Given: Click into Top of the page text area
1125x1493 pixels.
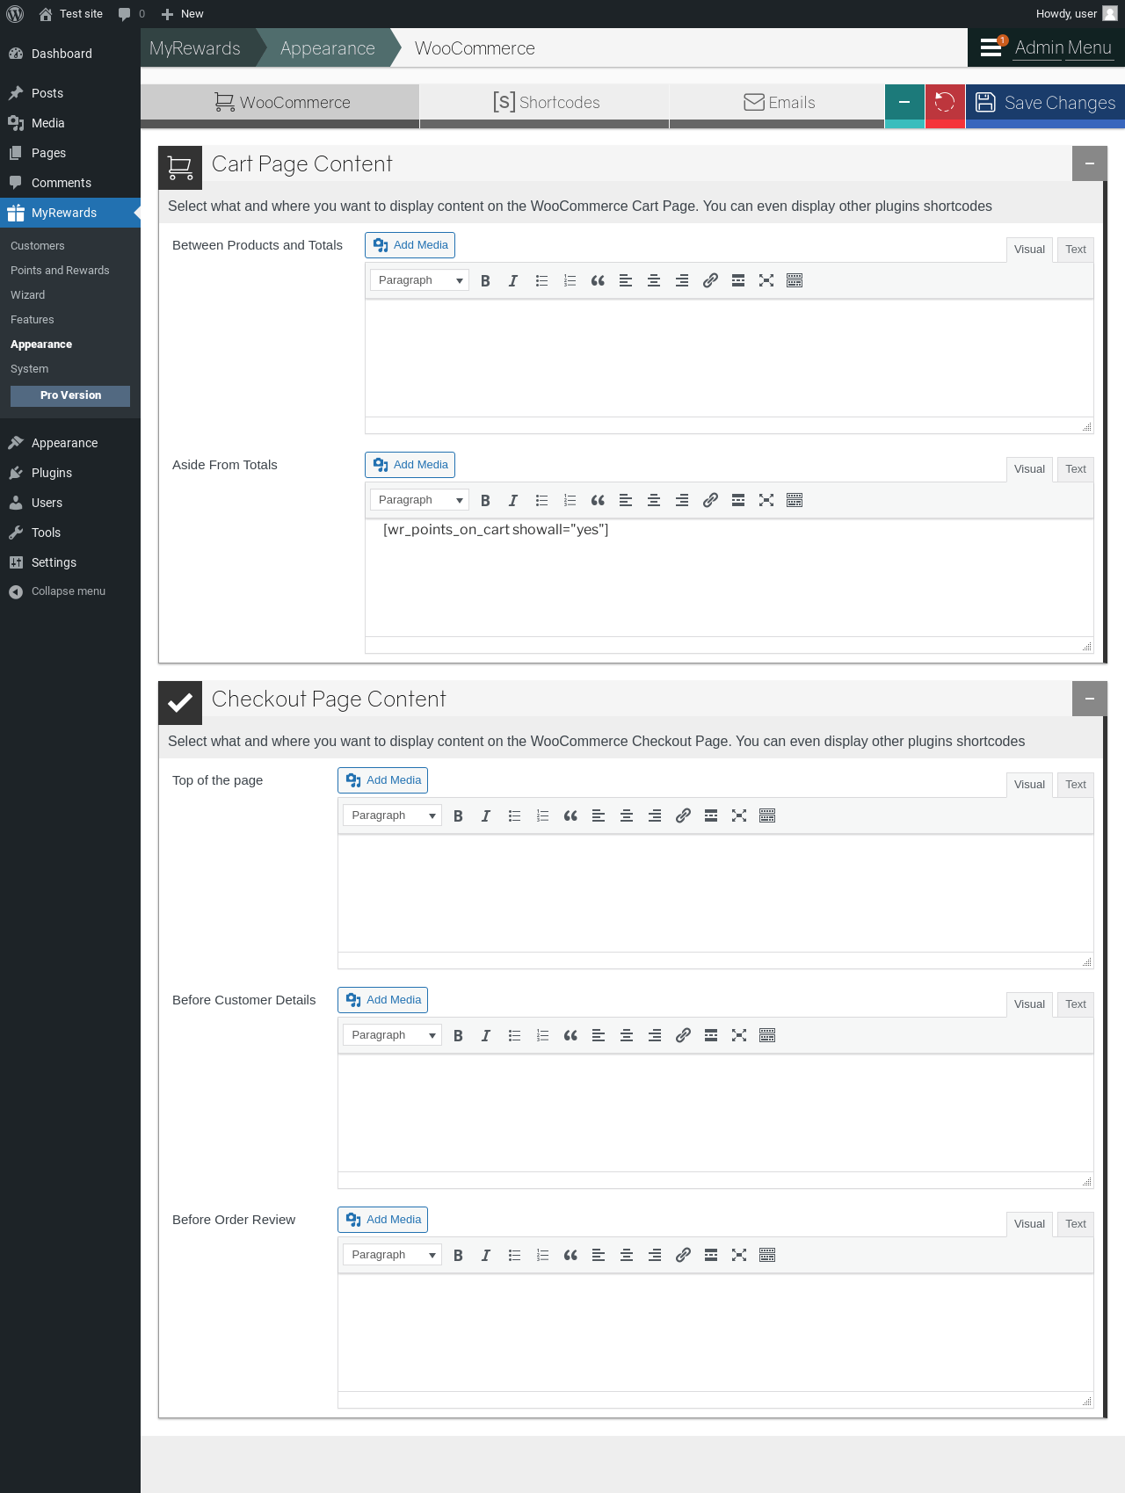Looking at the screenshot, I should tap(715, 894).
